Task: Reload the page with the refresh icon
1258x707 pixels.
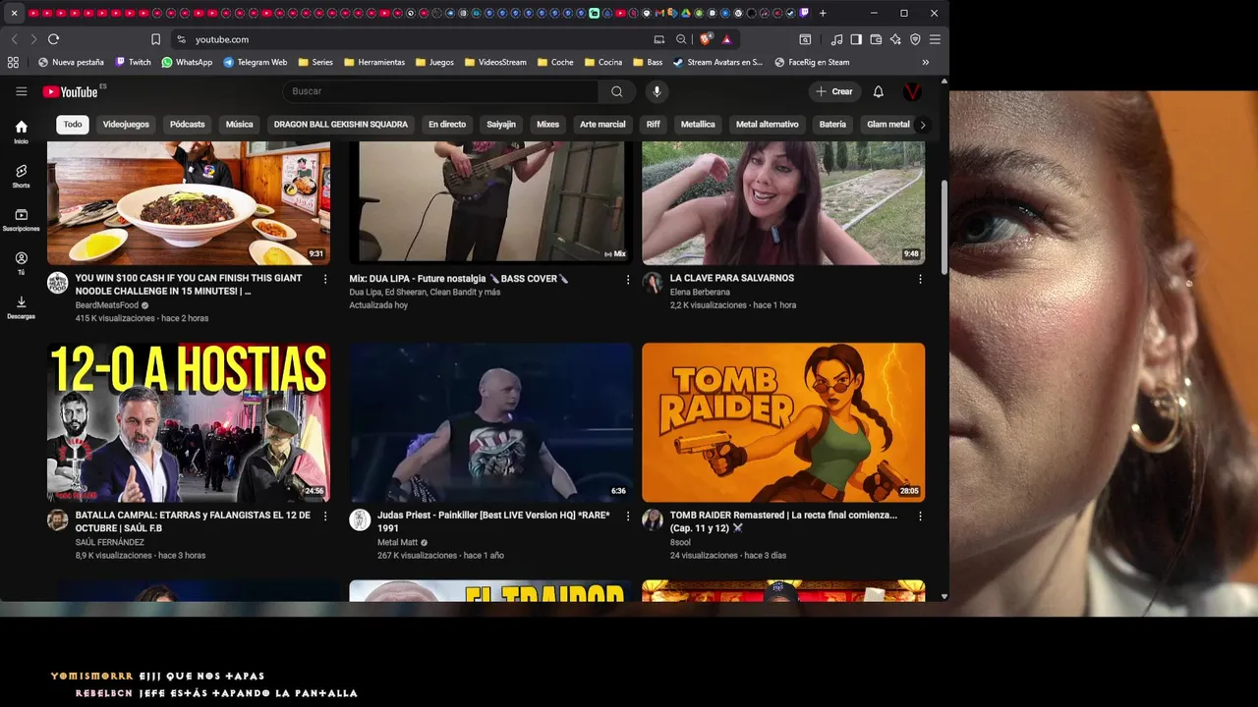Action: pos(53,39)
